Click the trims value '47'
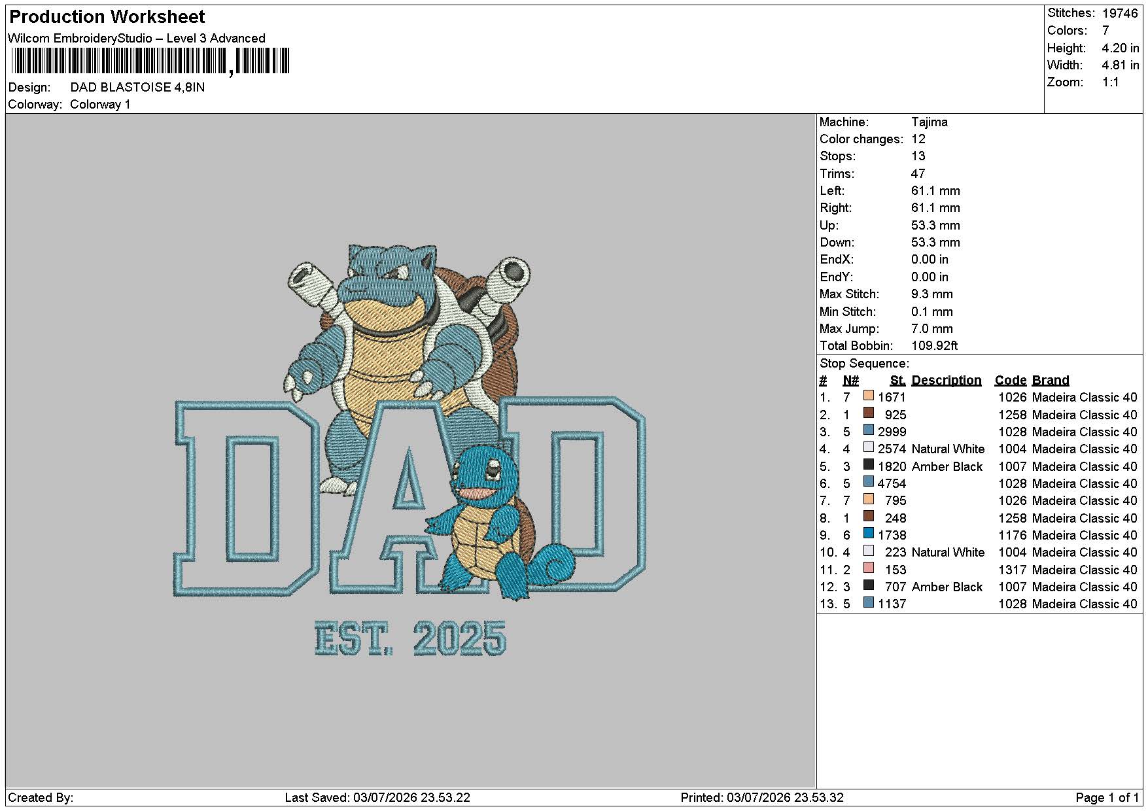The height and width of the screenshot is (811, 1148). click(918, 174)
